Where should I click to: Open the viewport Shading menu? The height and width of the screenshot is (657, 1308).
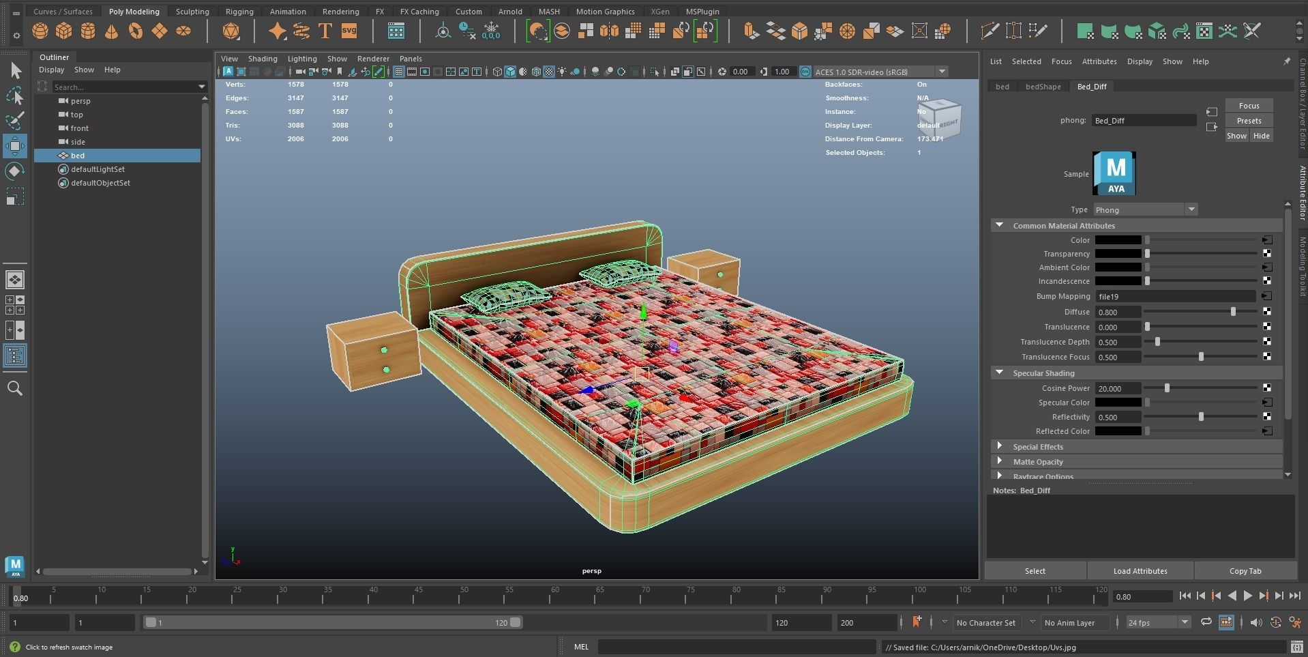[x=263, y=59]
